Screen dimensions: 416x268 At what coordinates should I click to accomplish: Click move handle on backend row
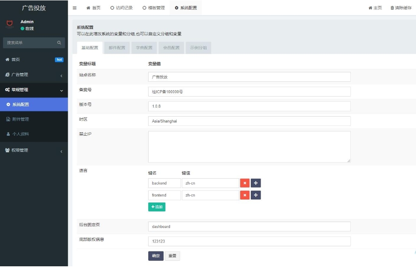tap(255, 183)
